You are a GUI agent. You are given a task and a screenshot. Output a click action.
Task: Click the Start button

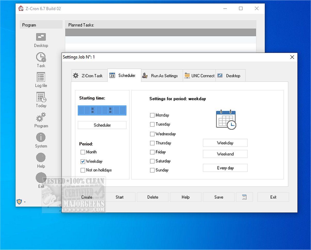click(119, 197)
